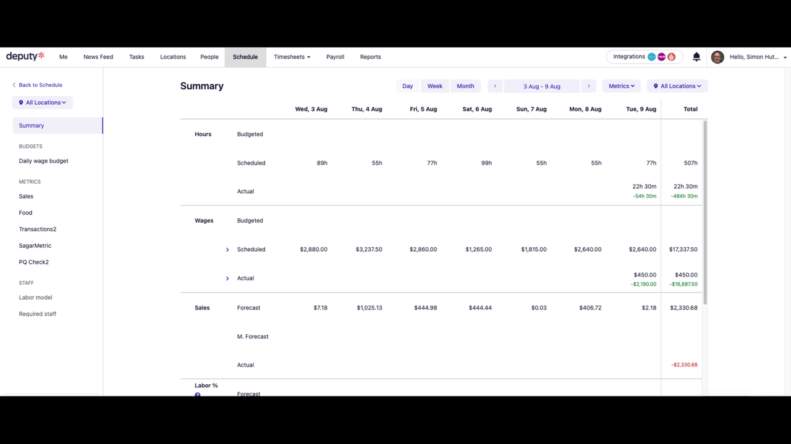Viewport: 791px width, 444px height.
Task: Open the sidebar All Locations dropdown
Action: pyautogui.click(x=43, y=102)
